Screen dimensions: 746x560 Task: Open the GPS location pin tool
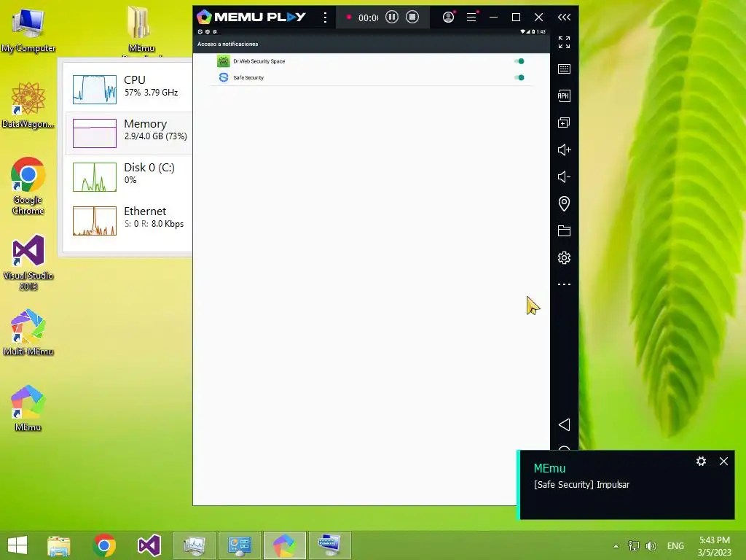[564, 204]
